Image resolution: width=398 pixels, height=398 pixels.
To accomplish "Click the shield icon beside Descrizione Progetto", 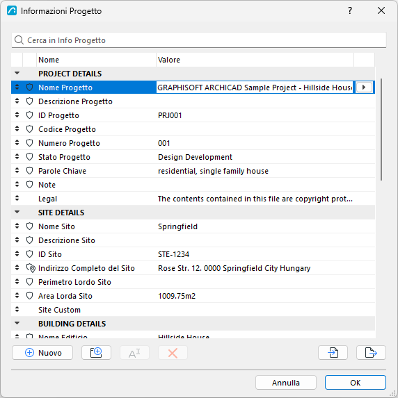I will [29, 101].
